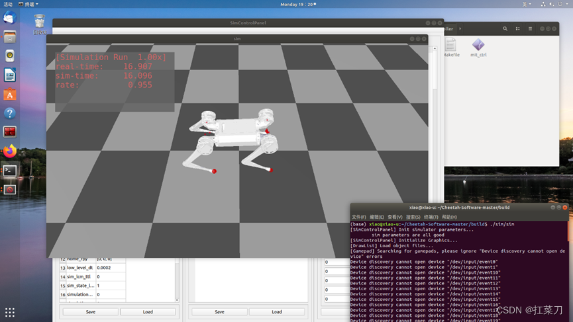The image size is (573, 322).
Task: Open the Files manager dock icon
Action: tap(10, 37)
